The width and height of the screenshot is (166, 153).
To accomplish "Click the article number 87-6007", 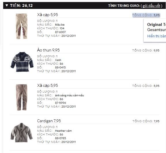I will (60, 32).
